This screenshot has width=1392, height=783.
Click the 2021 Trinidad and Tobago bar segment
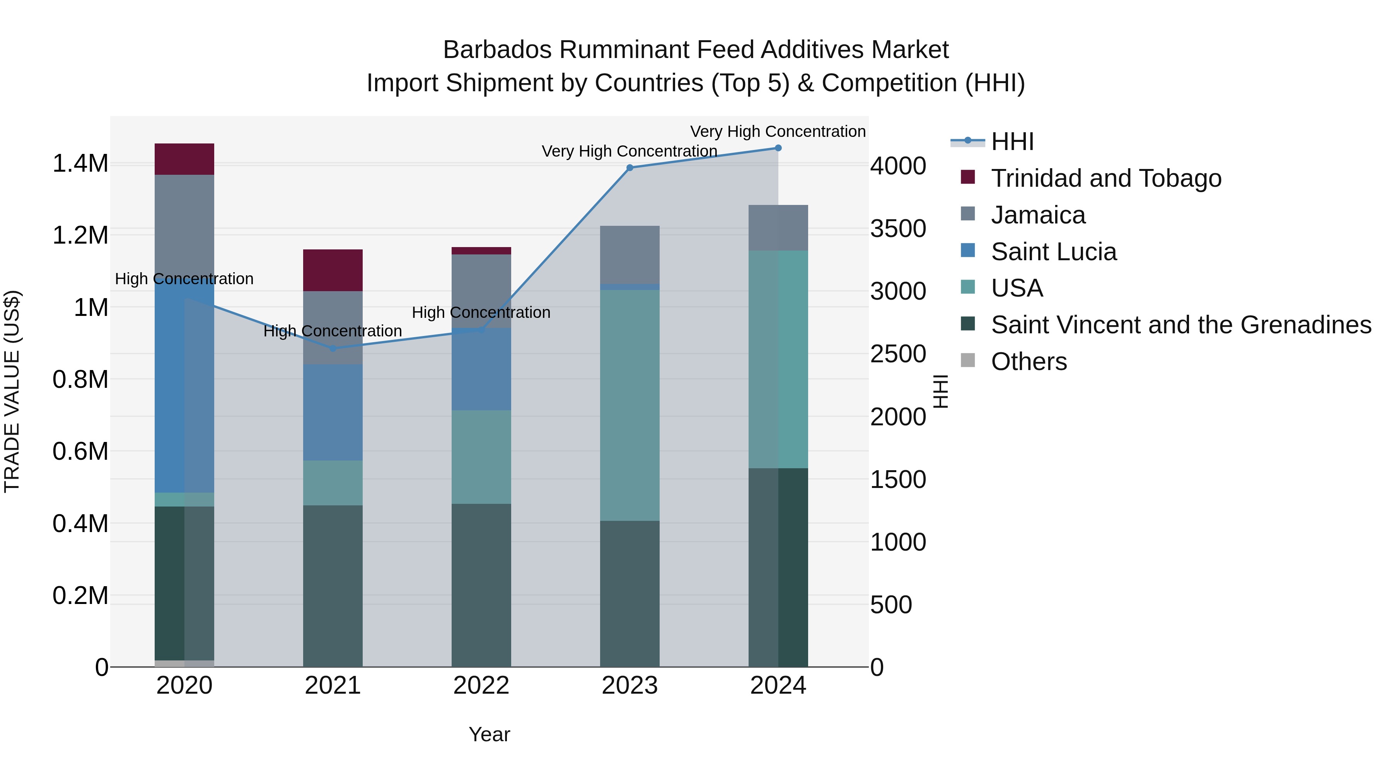333,270
